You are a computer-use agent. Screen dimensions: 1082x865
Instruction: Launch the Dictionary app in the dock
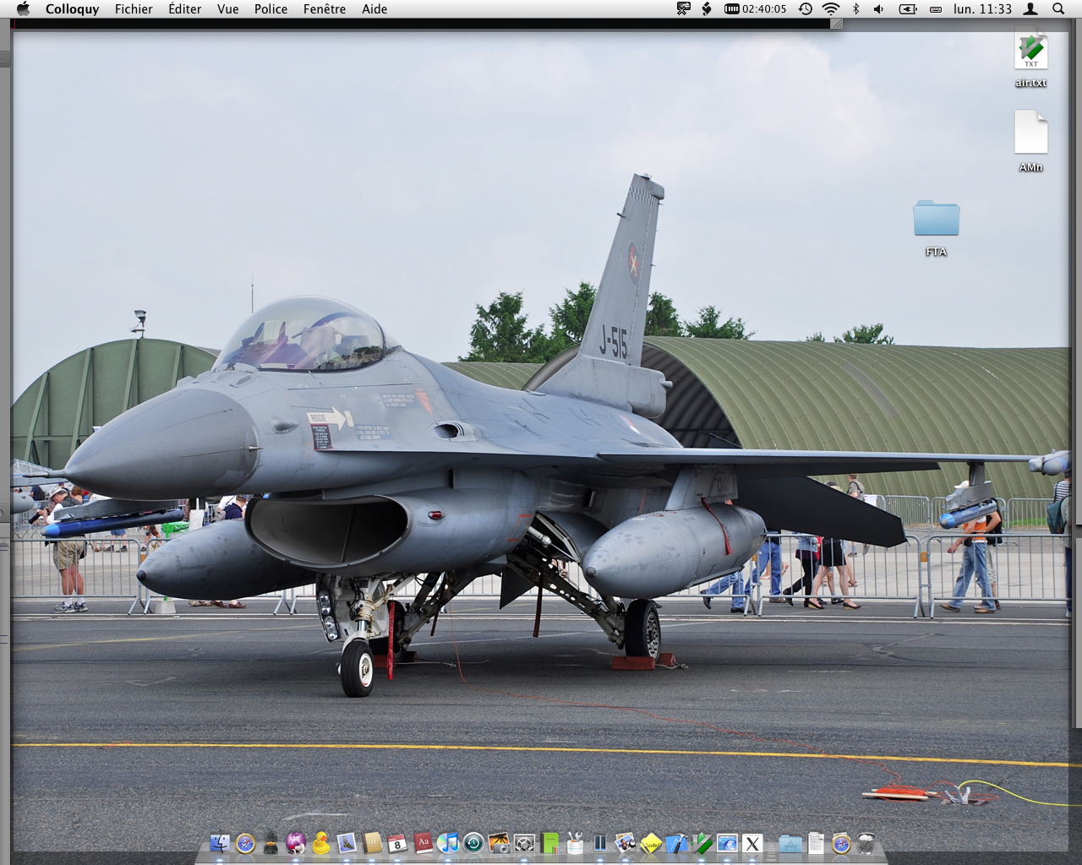point(423,842)
